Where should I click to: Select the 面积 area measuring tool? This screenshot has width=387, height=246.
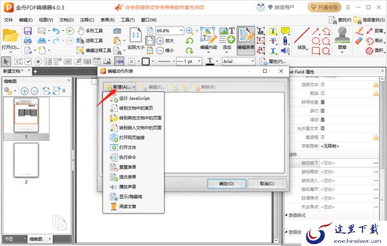[x=375, y=50]
